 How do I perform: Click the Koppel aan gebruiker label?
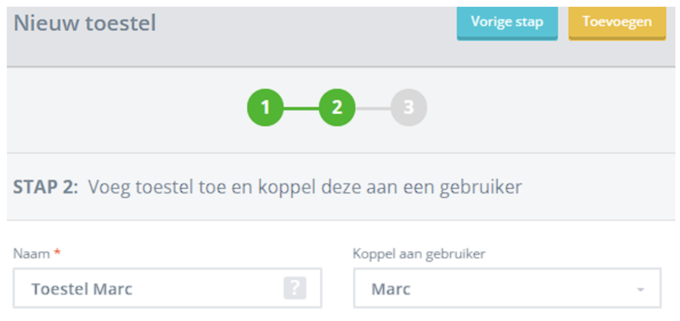tap(419, 254)
